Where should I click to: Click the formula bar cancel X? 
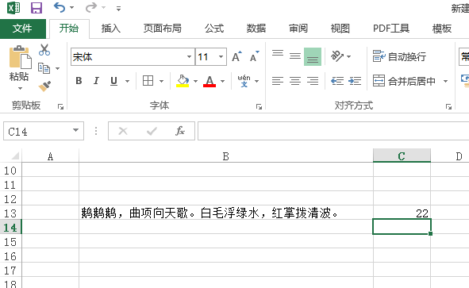[x=123, y=131]
